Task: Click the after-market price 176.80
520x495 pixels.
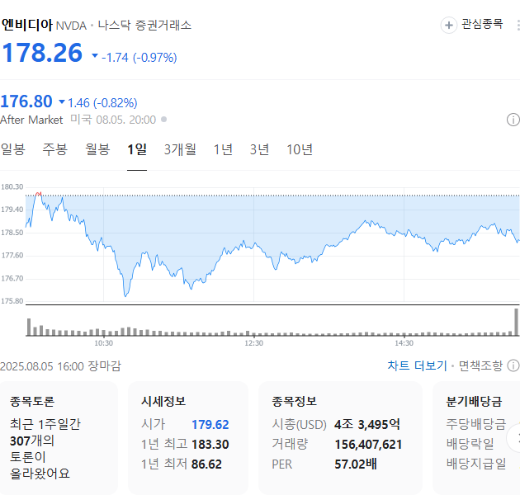Action: tap(26, 101)
